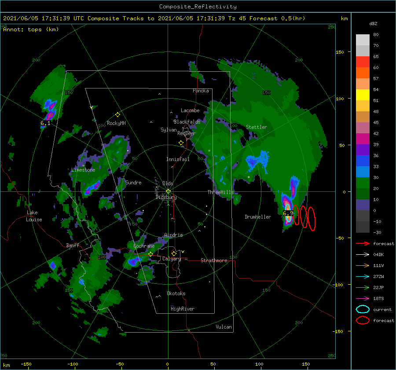Click the yellow diamond marker above Calgary
The width and height of the screenshot is (396, 370).
[x=174, y=253]
